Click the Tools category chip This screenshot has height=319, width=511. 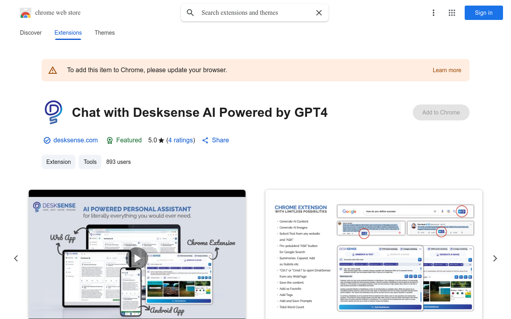pos(90,162)
